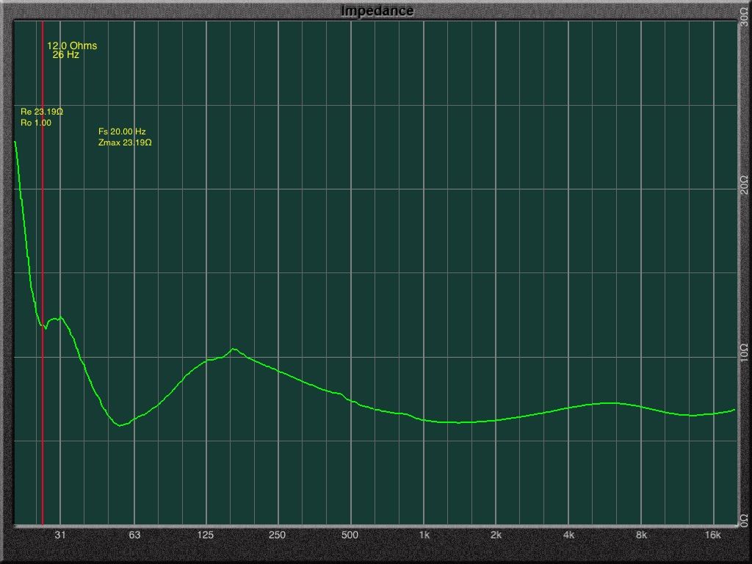Image resolution: width=752 pixels, height=564 pixels.
Task: Click the 10Ω impedance axis label
Action: (x=744, y=353)
